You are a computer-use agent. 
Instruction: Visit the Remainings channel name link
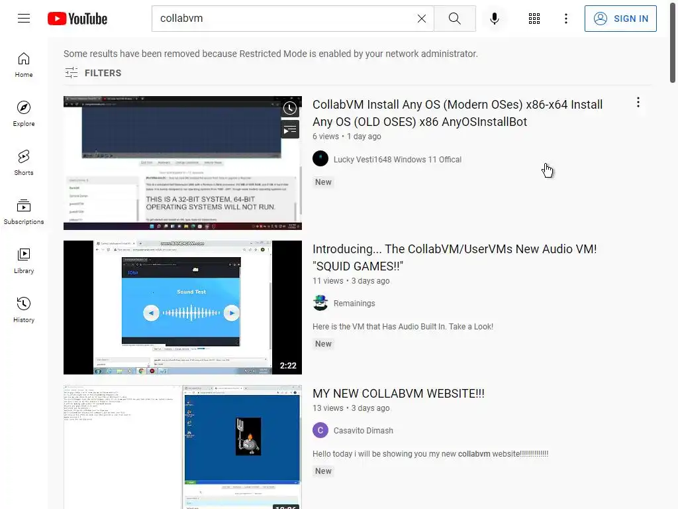[x=354, y=304]
